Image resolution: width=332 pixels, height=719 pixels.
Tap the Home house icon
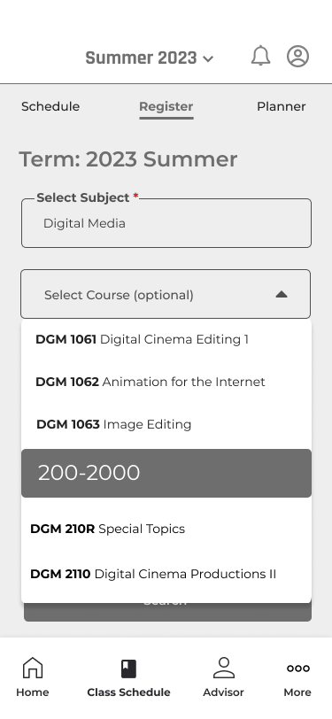[x=33, y=667]
